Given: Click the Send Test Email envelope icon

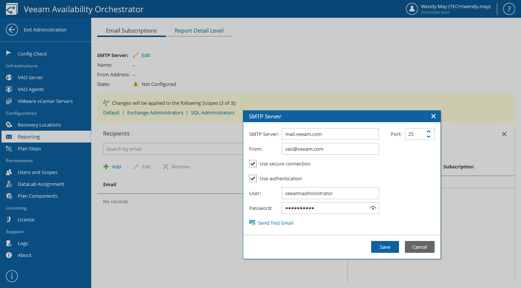Looking at the screenshot, I should click(x=252, y=223).
